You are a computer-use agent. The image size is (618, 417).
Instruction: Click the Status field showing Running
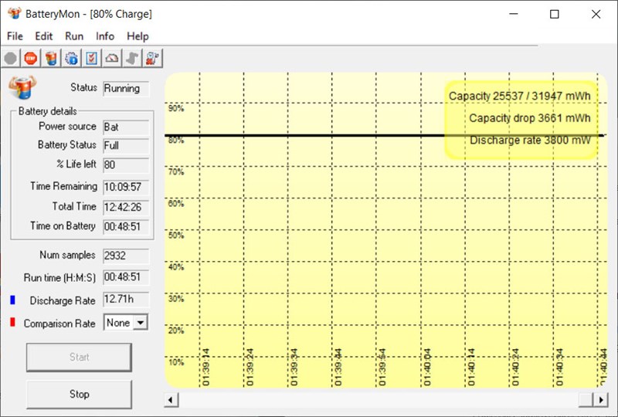[x=126, y=89]
